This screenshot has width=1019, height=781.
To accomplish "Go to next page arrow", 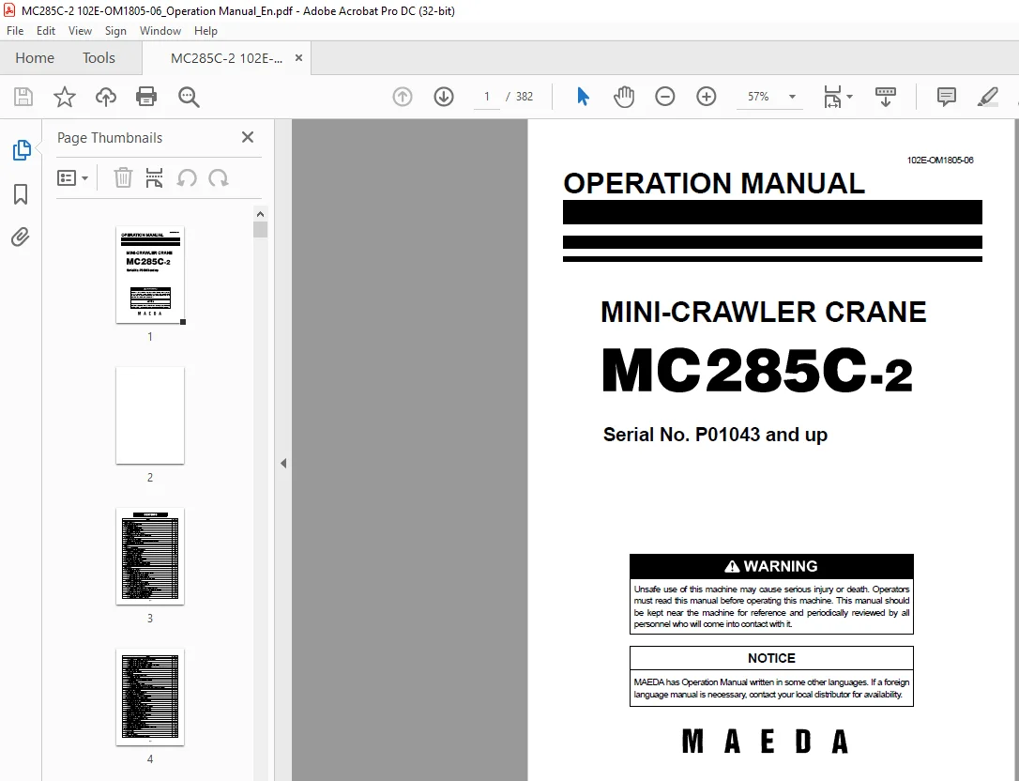I will pyautogui.click(x=444, y=97).
